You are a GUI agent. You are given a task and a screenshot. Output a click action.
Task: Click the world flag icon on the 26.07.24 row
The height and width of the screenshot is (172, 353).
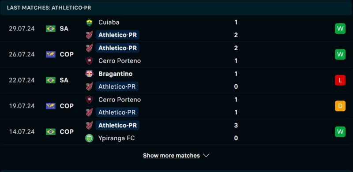click(51, 54)
